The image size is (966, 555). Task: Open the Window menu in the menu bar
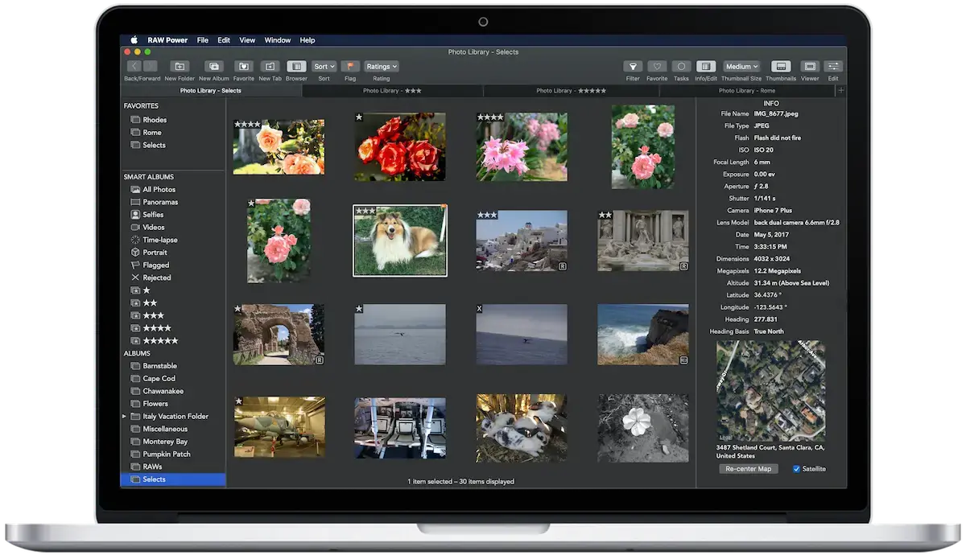(x=277, y=39)
